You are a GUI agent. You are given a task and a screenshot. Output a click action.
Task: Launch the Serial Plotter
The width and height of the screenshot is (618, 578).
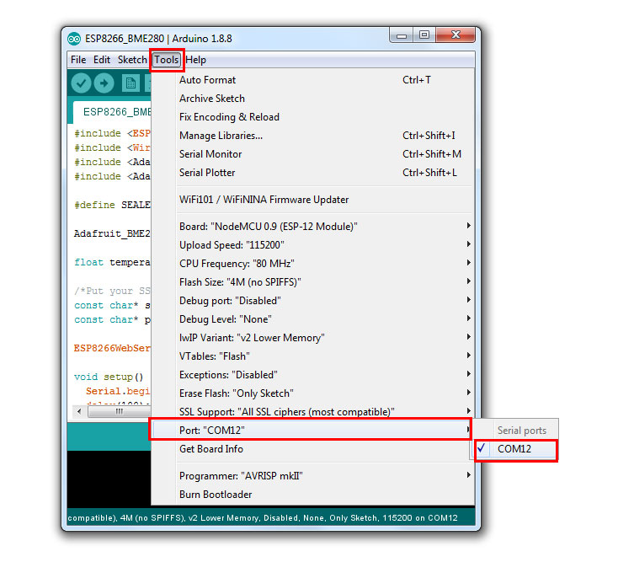pyautogui.click(x=312, y=173)
